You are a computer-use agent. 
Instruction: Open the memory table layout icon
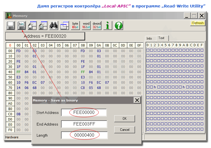coord(64,25)
